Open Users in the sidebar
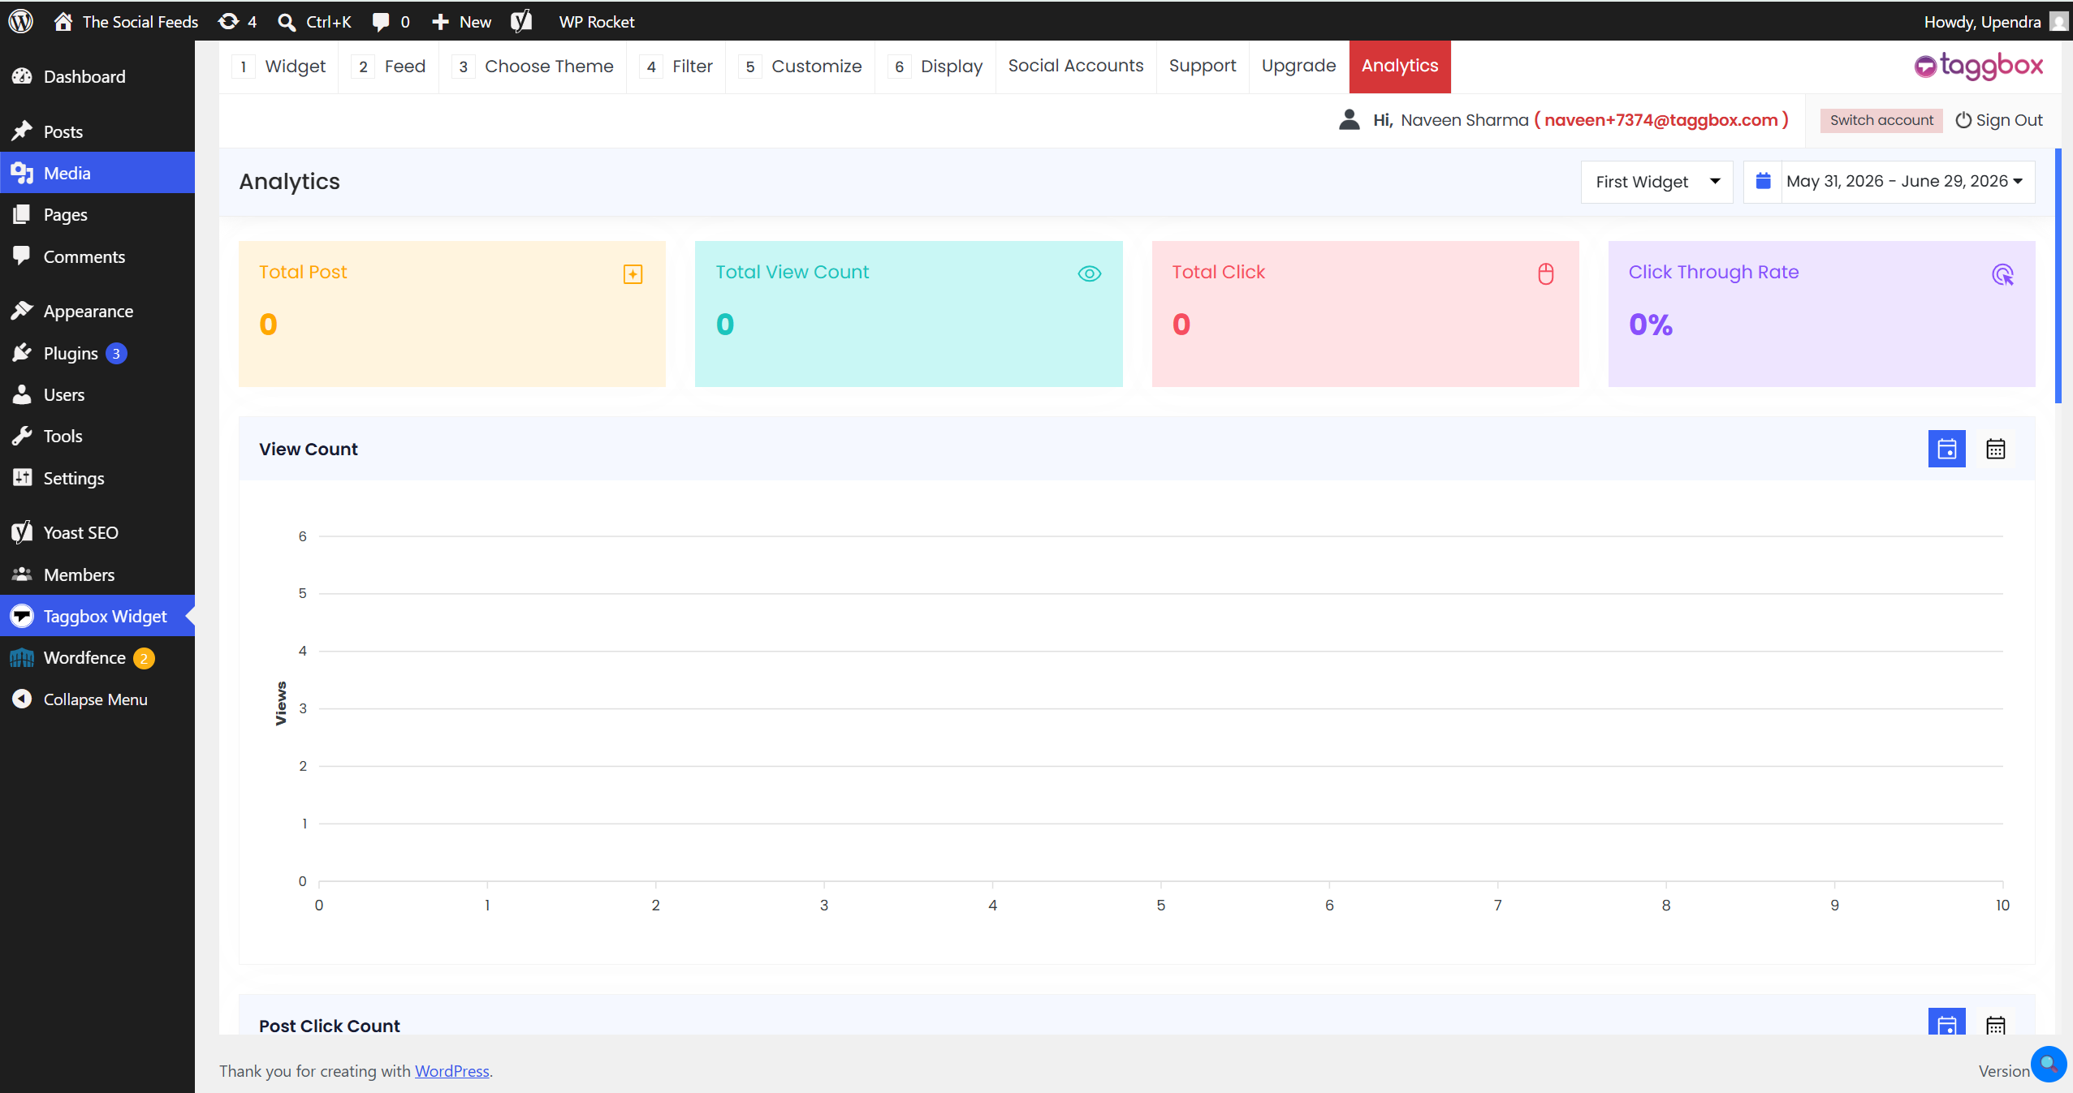 tap(97, 394)
